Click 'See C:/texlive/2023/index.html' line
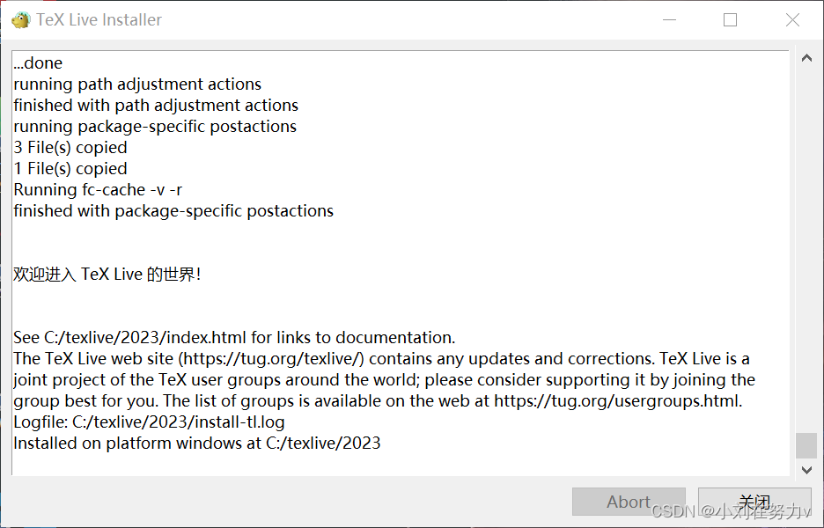Image resolution: width=824 pixels, height=528 pixels. pyautogui.click(x=234, y=337)
